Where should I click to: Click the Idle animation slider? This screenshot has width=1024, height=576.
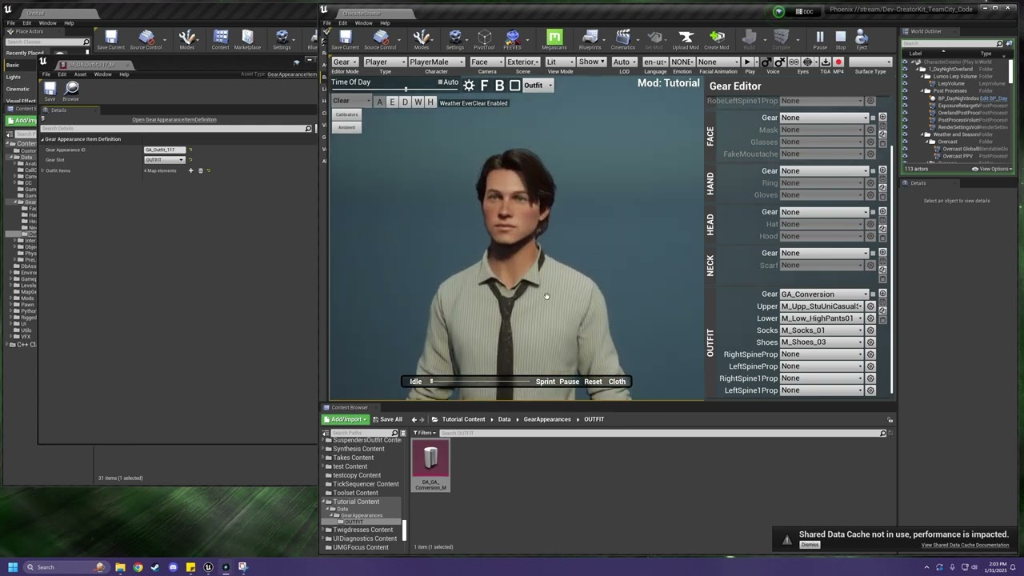click(480, 382)
